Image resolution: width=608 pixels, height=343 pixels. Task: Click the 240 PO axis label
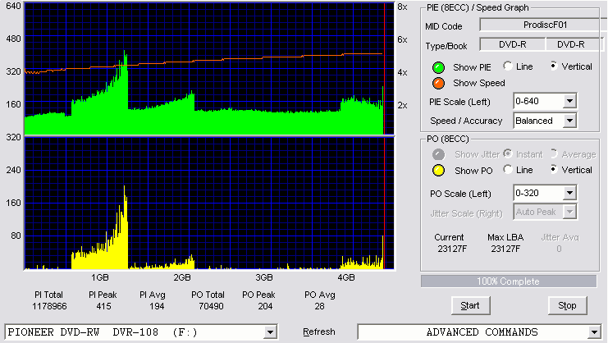coord(13,170)
